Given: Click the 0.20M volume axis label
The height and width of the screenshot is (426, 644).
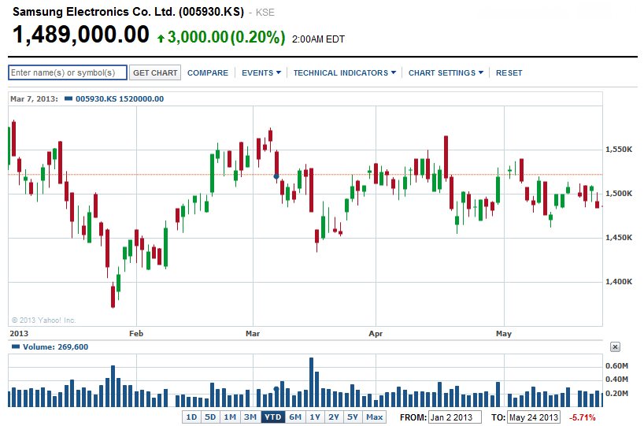Looking at the screenshot, I should coord(617,394).
